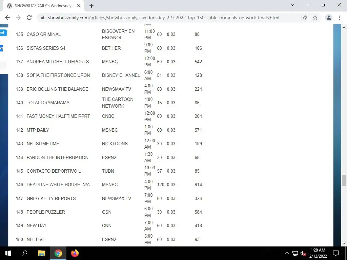Launch Firefox from the taskbar
The image size is (347, 260).
pos(75,253)
